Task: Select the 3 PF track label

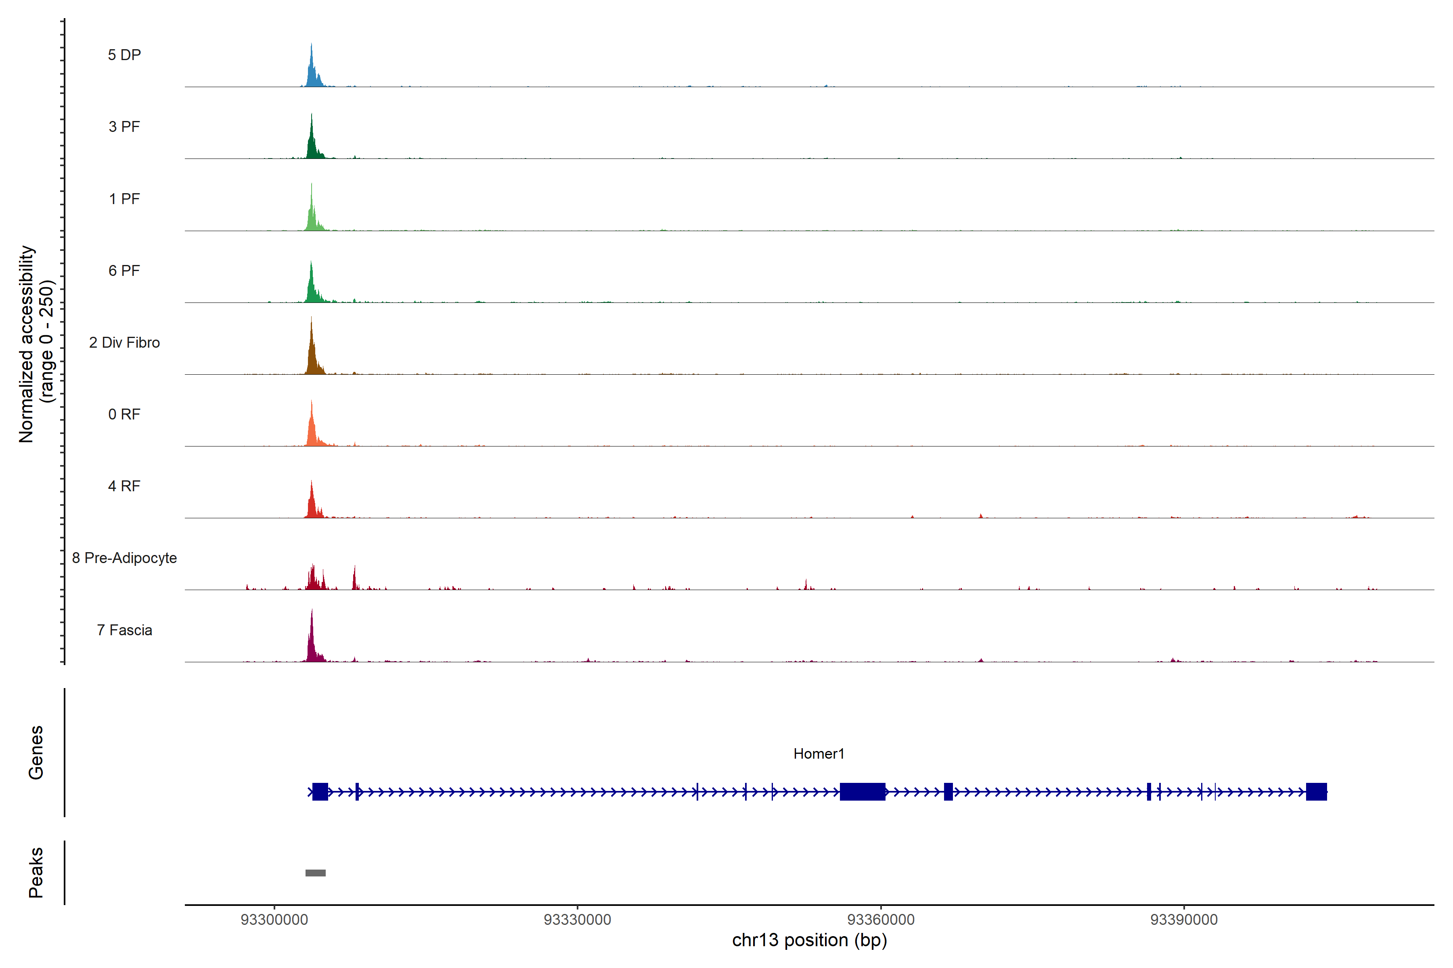Action: (x=124, y=127)
